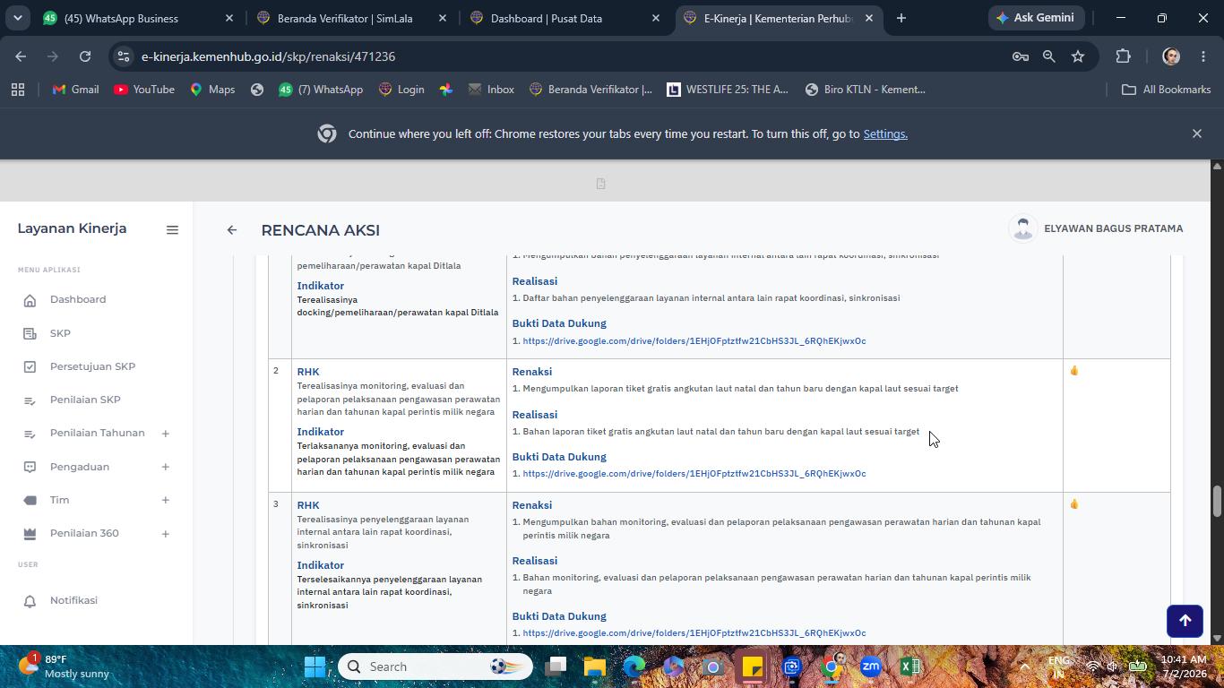Open the Windows Start menu
1224x688 pixels.
click(315, 666)
